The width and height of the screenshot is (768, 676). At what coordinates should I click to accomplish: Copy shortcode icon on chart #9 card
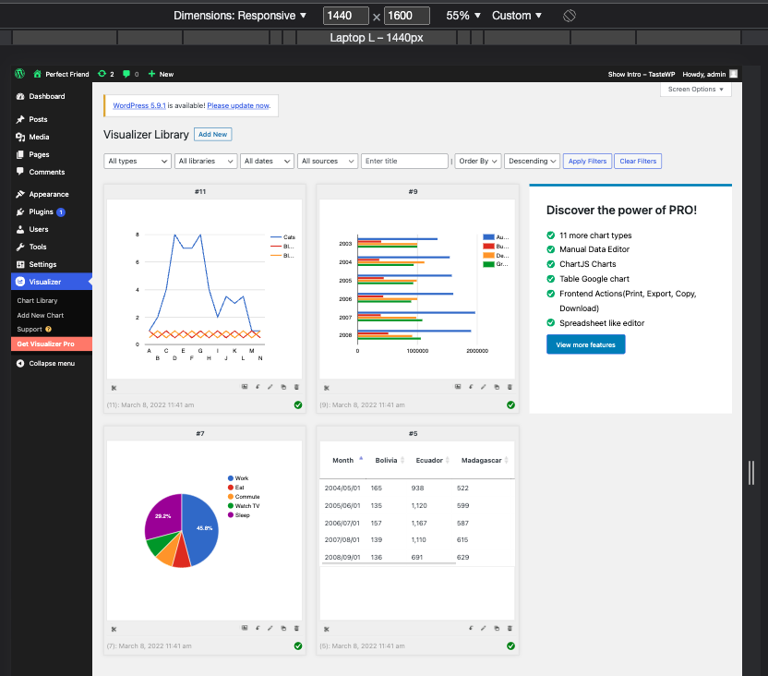[326, 388]
